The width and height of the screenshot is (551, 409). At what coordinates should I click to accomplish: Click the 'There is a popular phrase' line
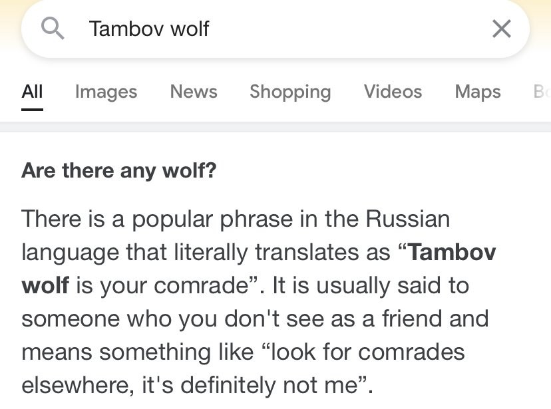236,219
